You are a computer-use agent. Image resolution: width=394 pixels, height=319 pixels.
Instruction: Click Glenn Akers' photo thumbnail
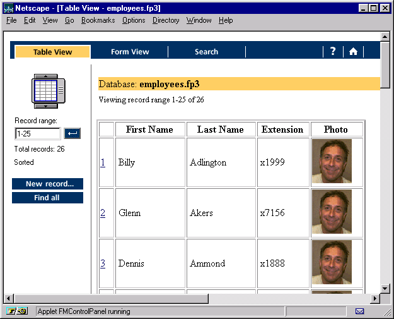point(332,212)
